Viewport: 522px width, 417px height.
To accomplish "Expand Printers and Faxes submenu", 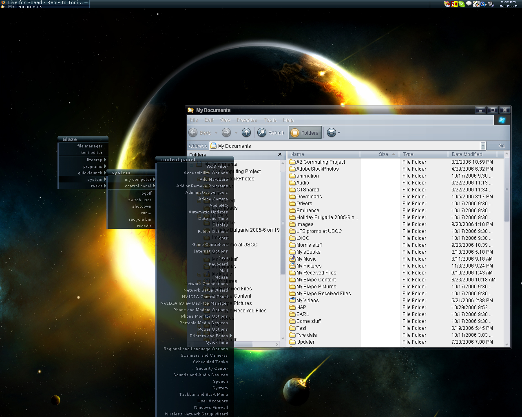I will tap(230, 336).
